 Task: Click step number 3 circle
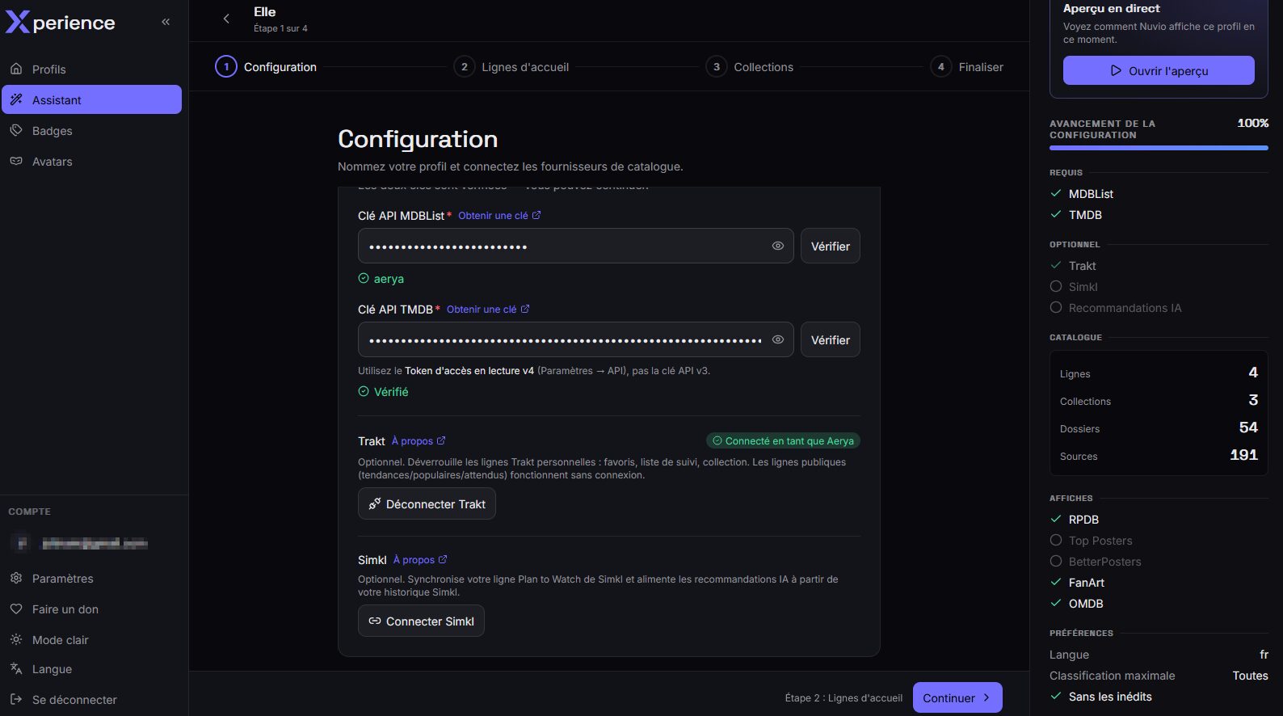(x=717, y=67)
